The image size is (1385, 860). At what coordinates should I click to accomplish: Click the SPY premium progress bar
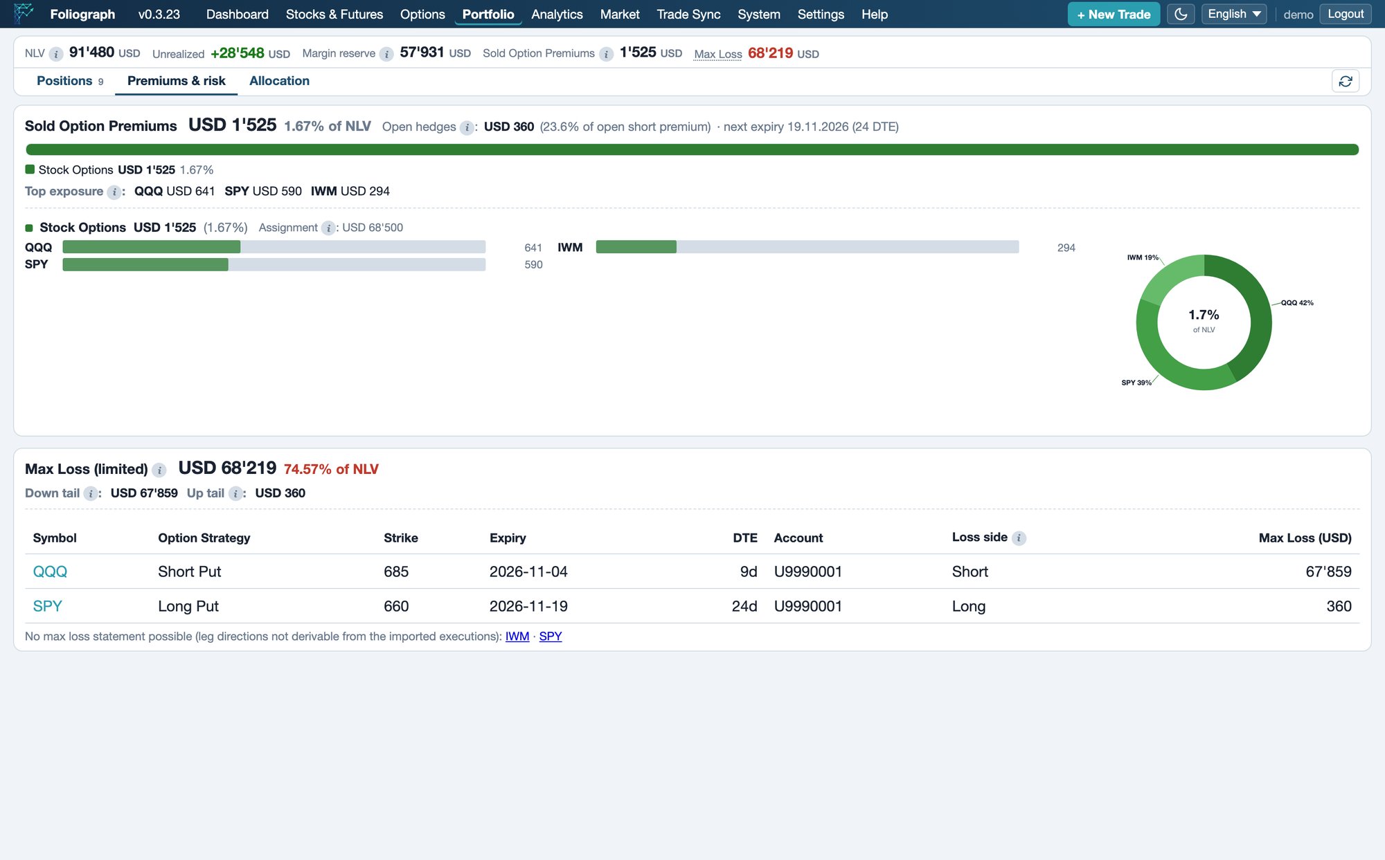(274, 264)
